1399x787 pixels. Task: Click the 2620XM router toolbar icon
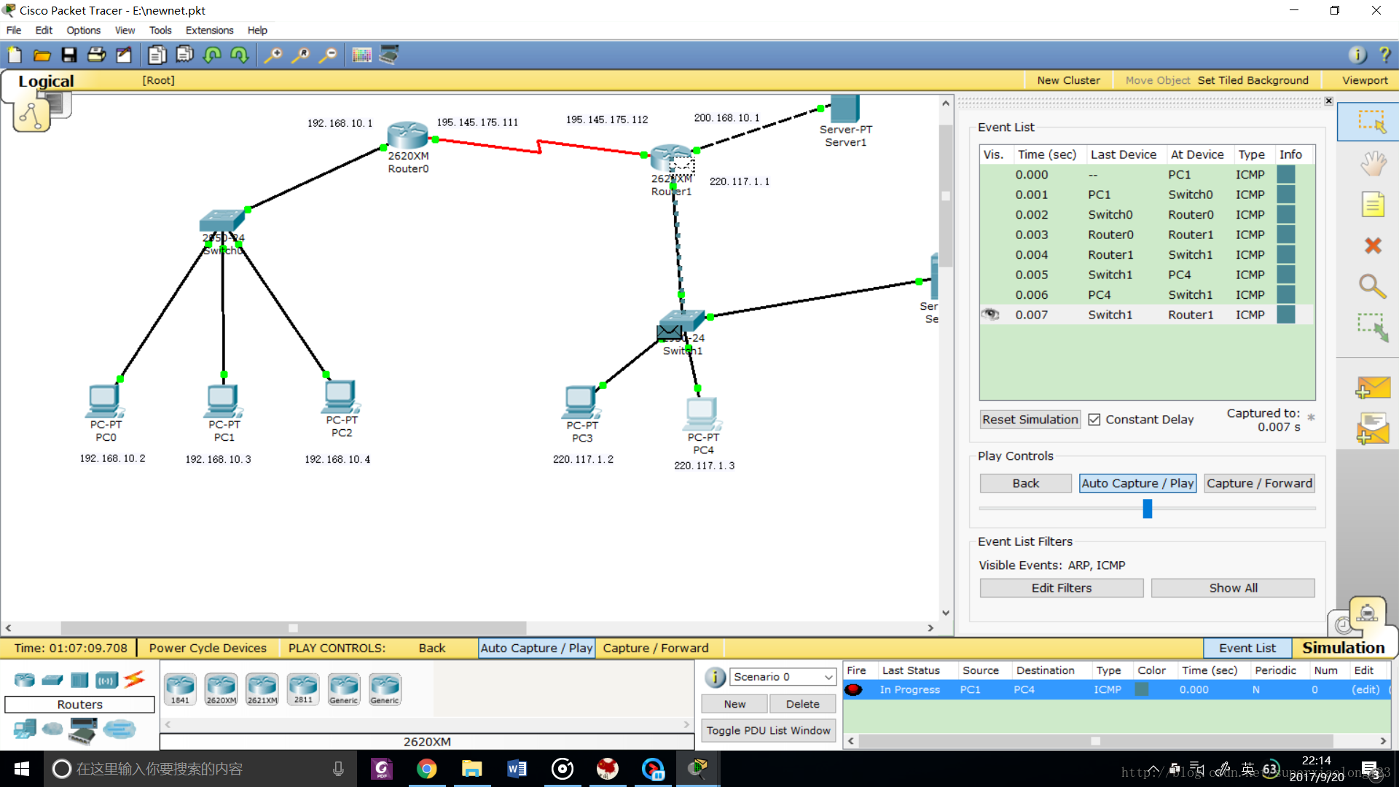pos(219,686)
